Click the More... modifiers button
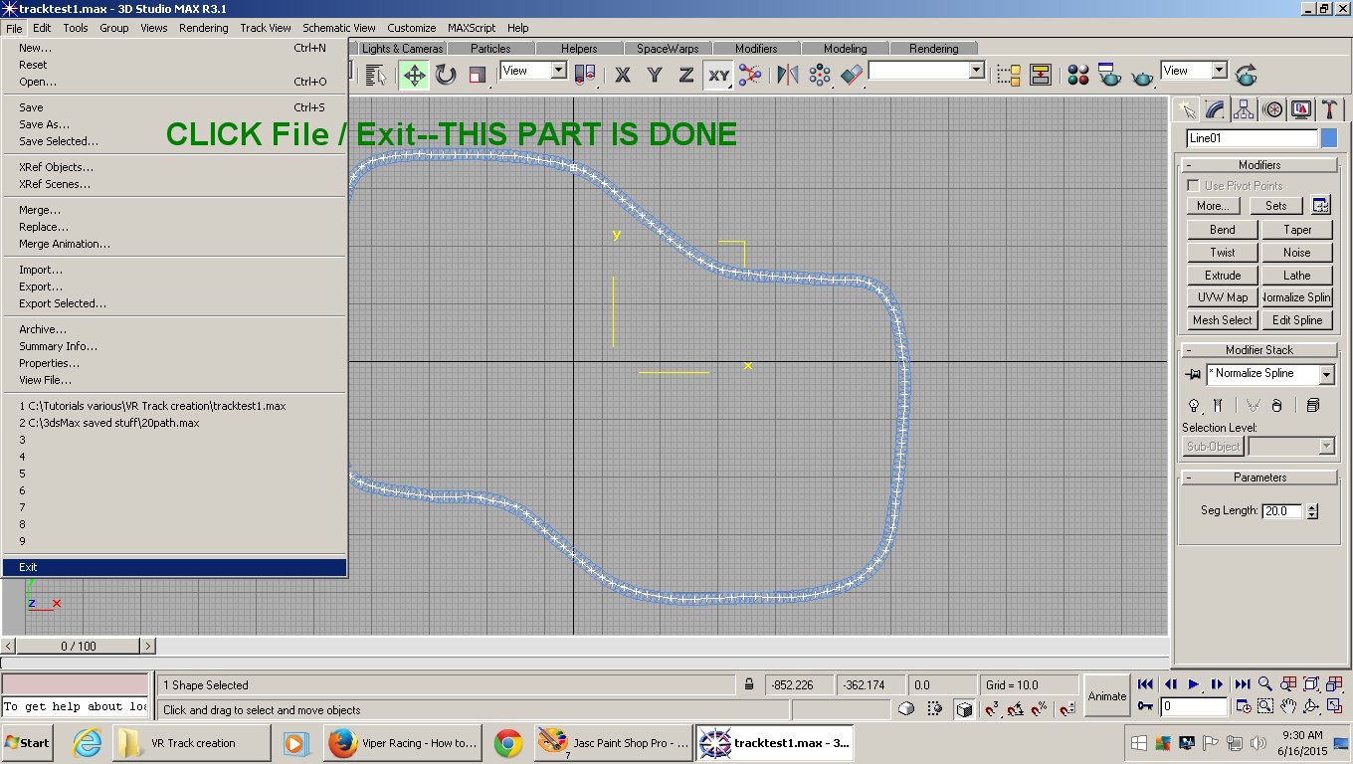The image size is (1353, 764). tap(1213, 206)
